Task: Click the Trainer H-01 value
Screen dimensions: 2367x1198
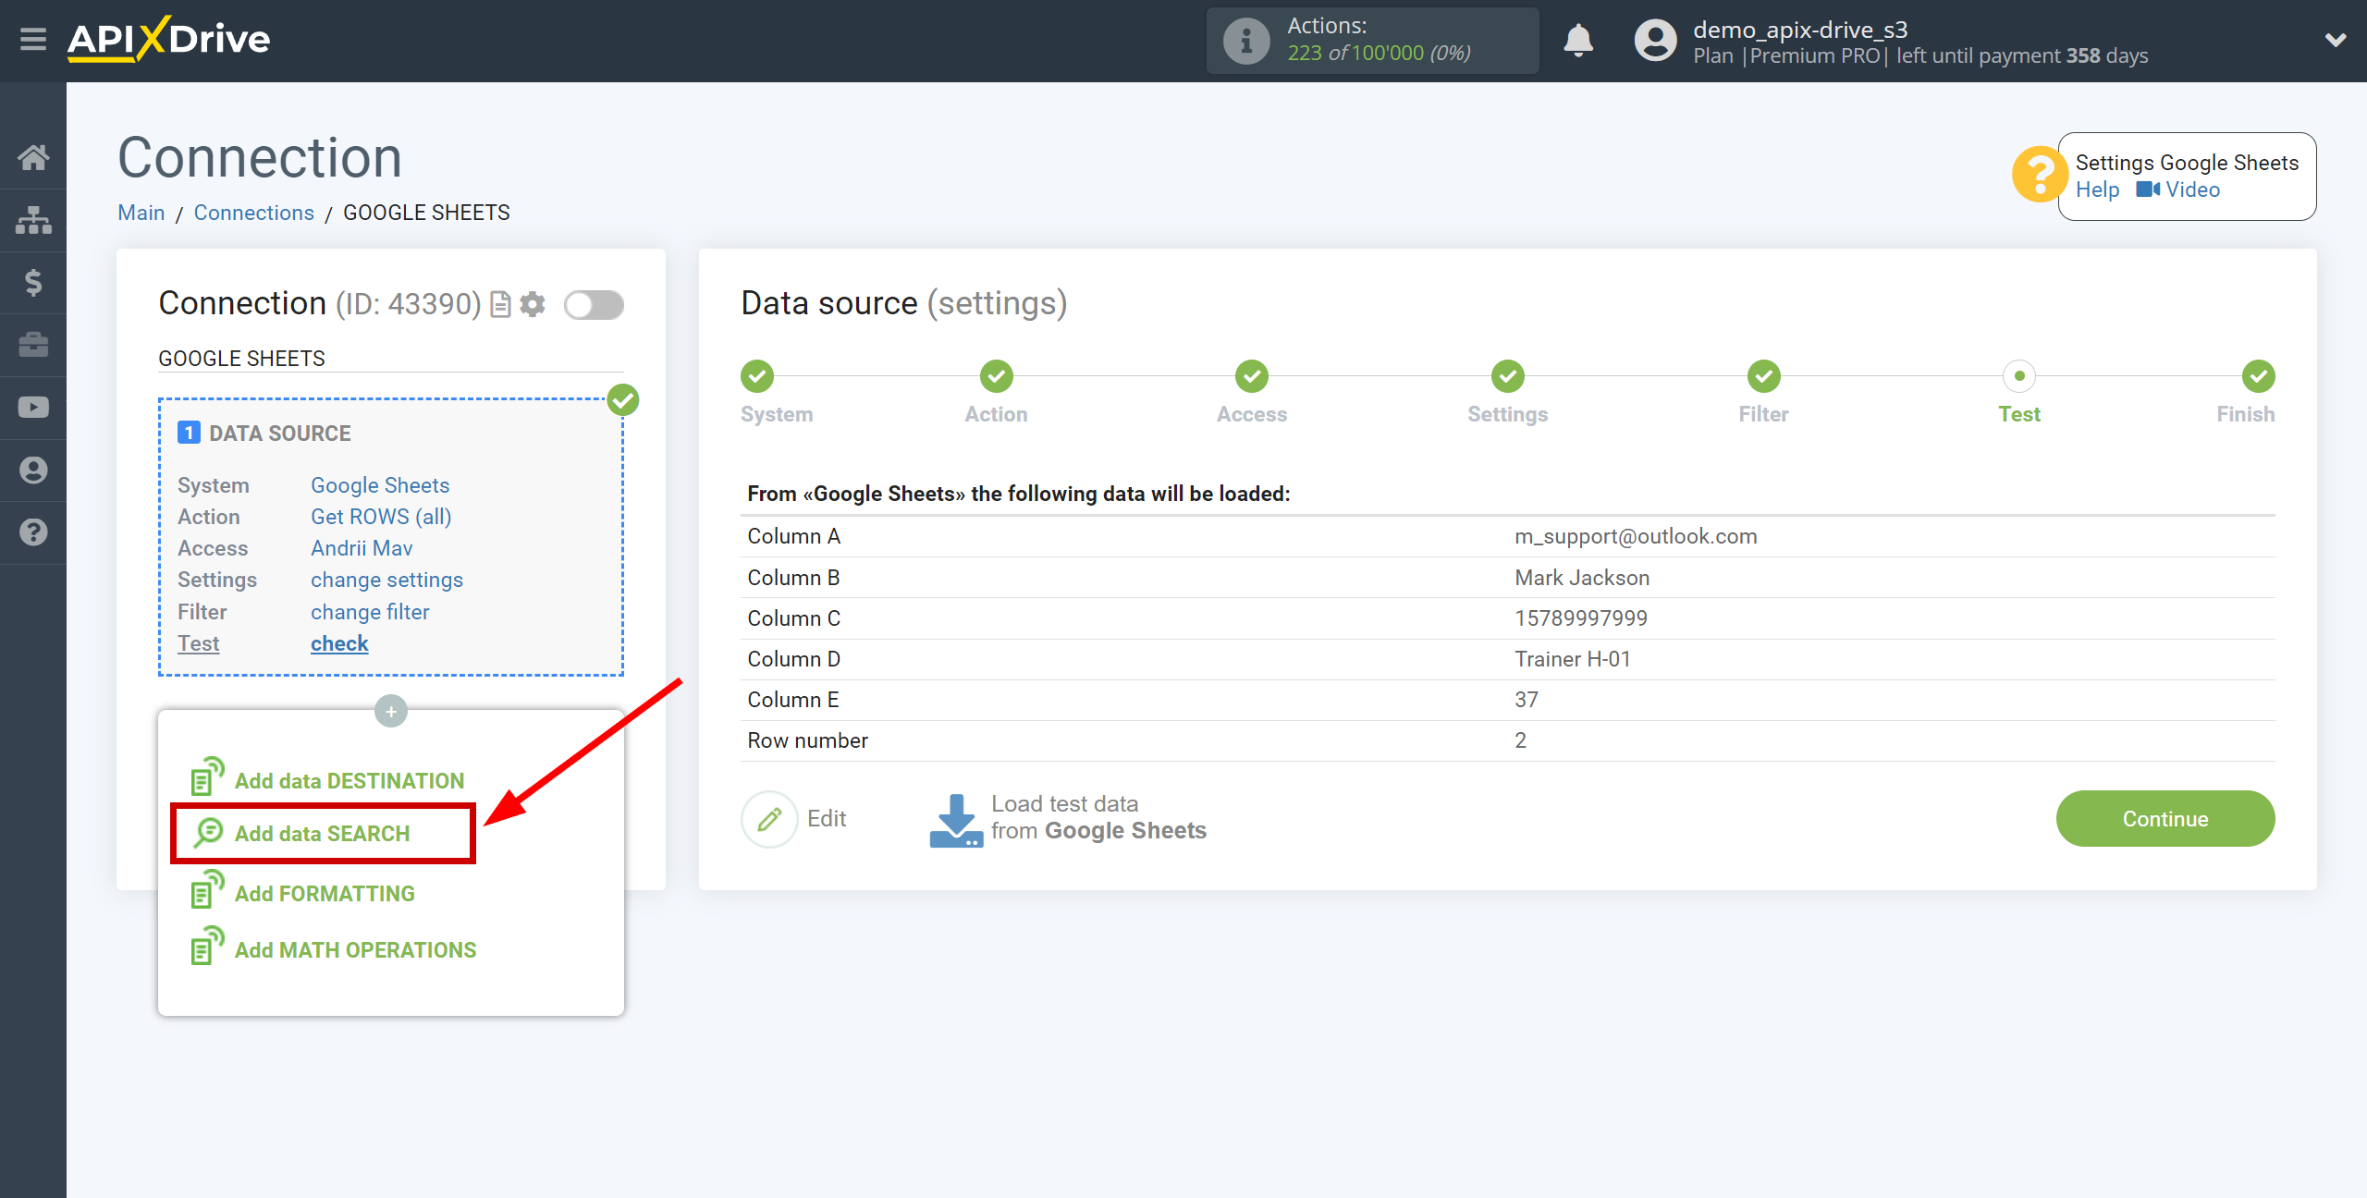Action: [1573, 659]
